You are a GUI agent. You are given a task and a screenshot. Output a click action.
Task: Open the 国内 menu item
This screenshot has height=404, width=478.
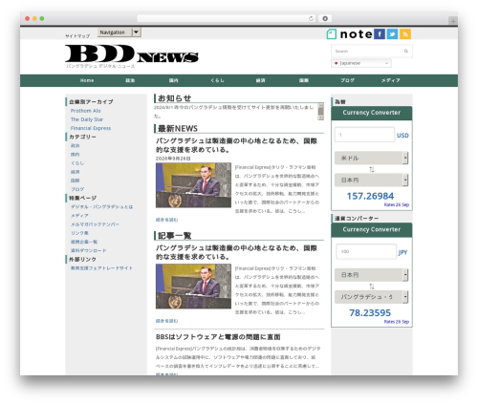tap(173, 80)
